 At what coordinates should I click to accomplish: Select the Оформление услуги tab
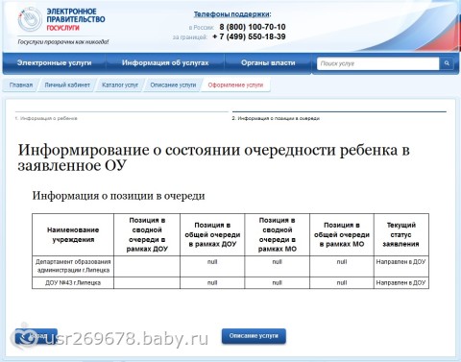(x=235, y=84)
